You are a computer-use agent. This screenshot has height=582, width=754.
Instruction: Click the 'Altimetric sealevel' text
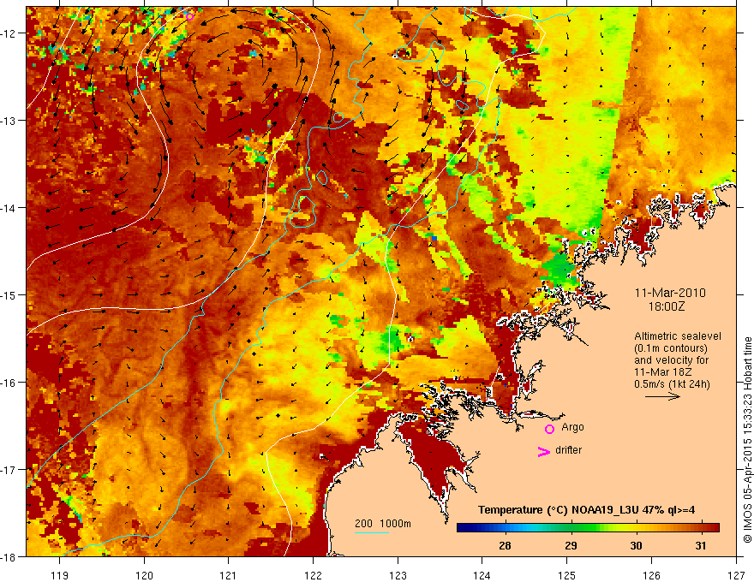[678, 336]
